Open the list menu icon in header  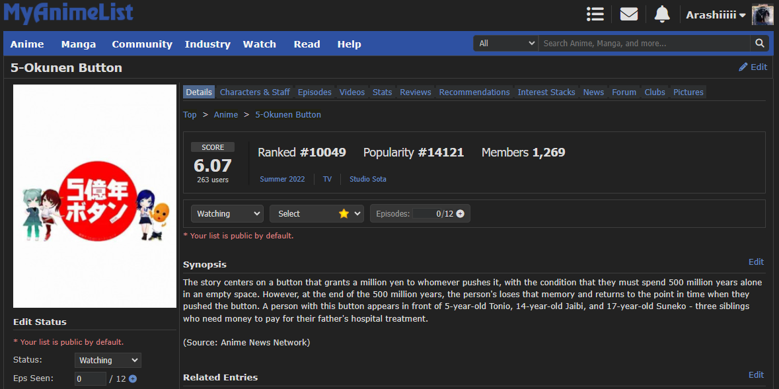click(x=595, y=14)
